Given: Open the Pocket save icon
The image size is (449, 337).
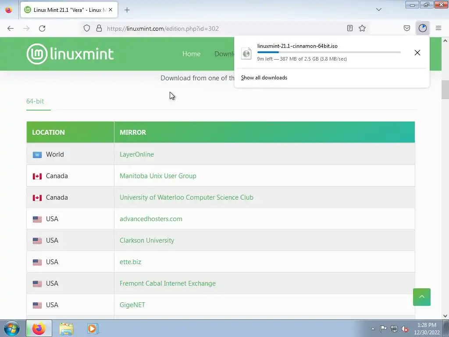Looking at the screenshot, I should [x=407, y=28].
